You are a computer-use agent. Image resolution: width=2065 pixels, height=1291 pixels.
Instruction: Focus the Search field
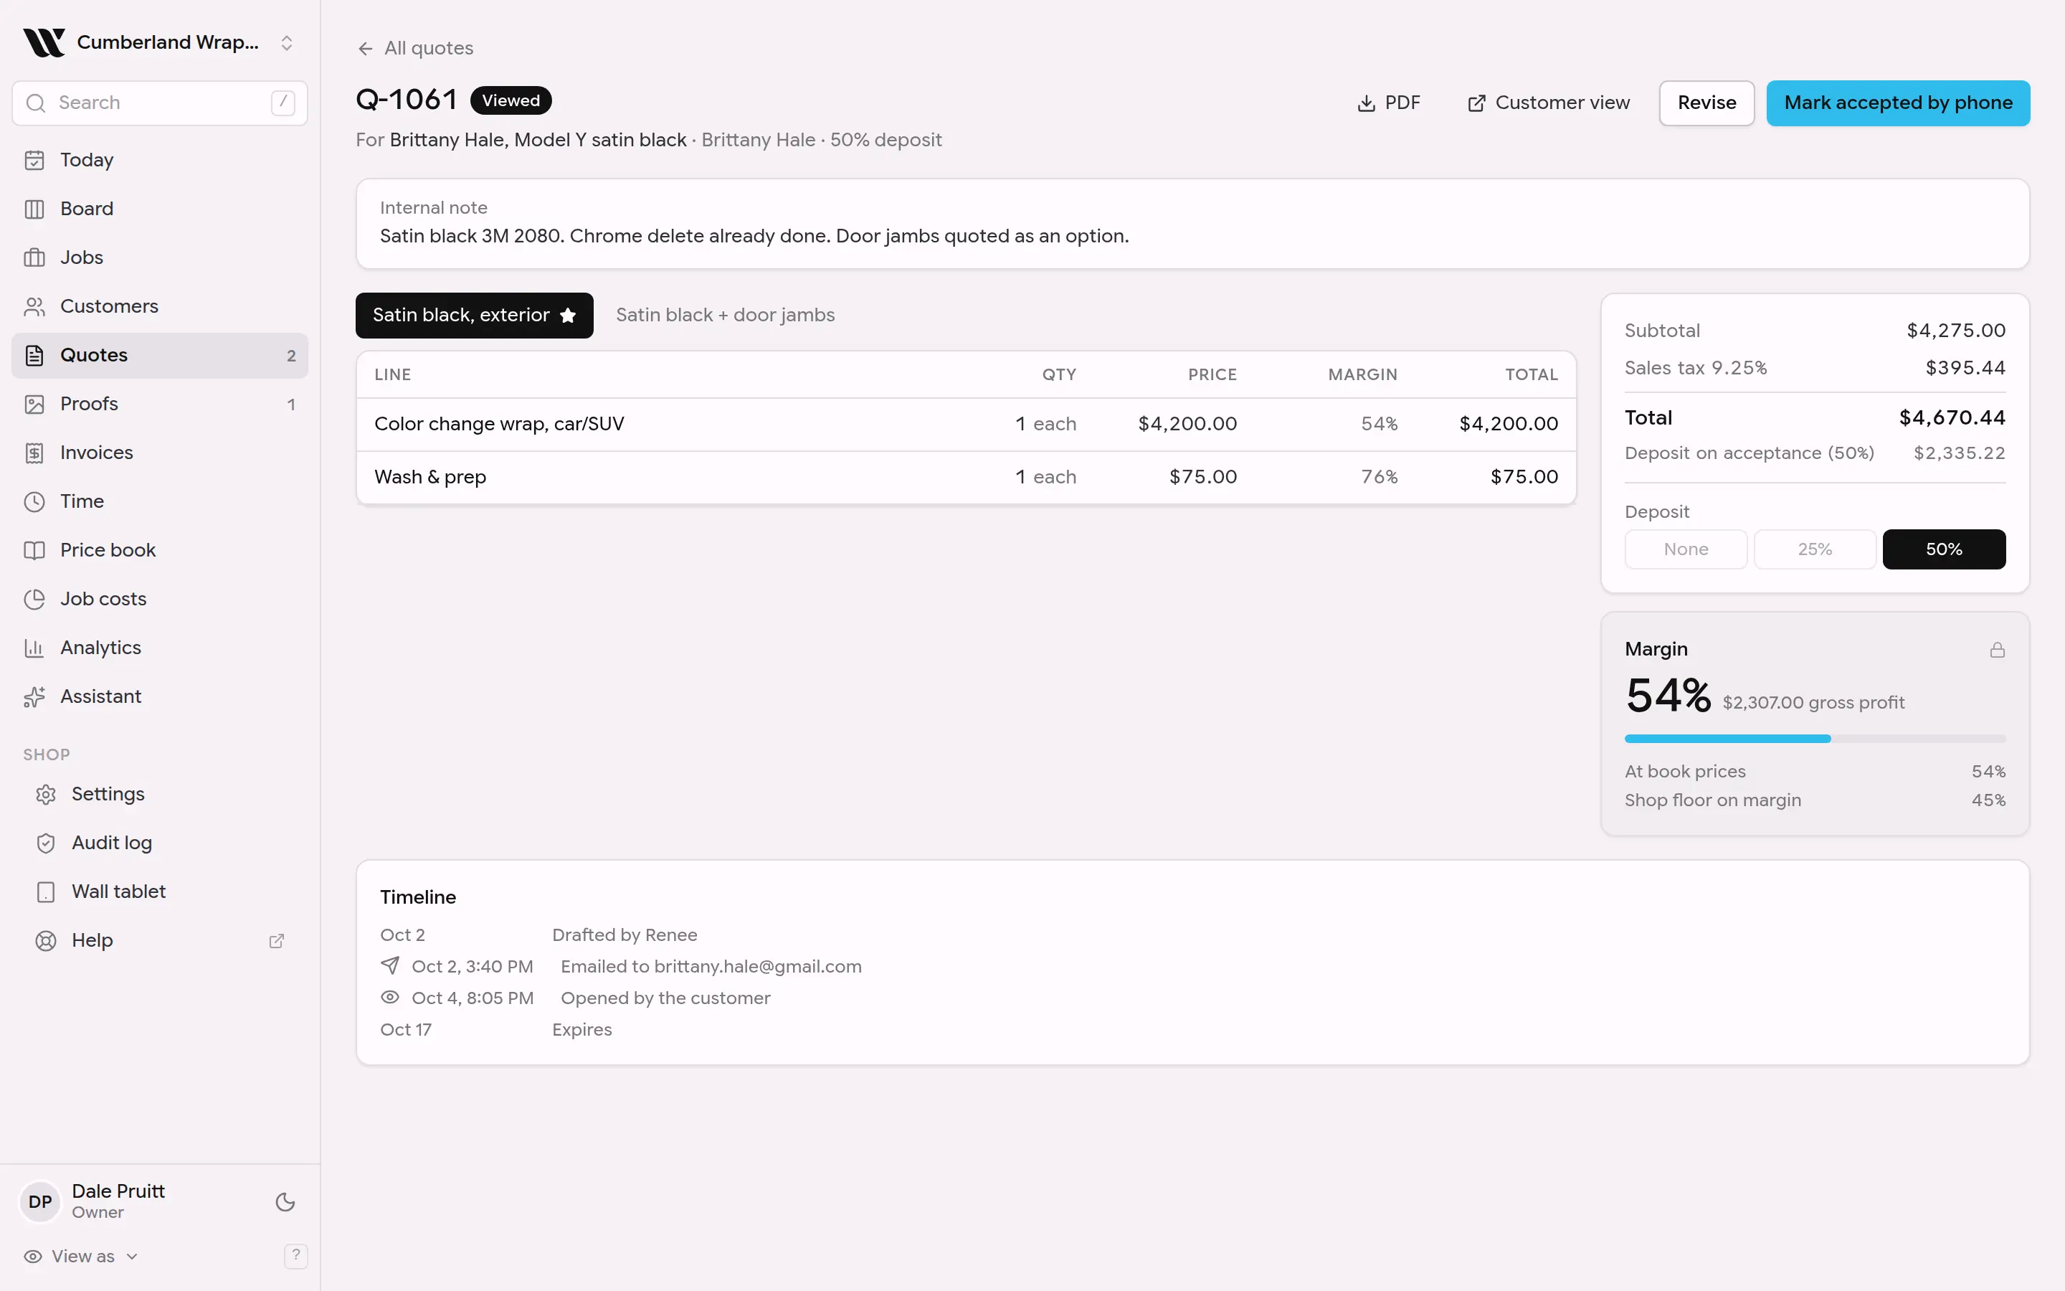click(160, 103)
